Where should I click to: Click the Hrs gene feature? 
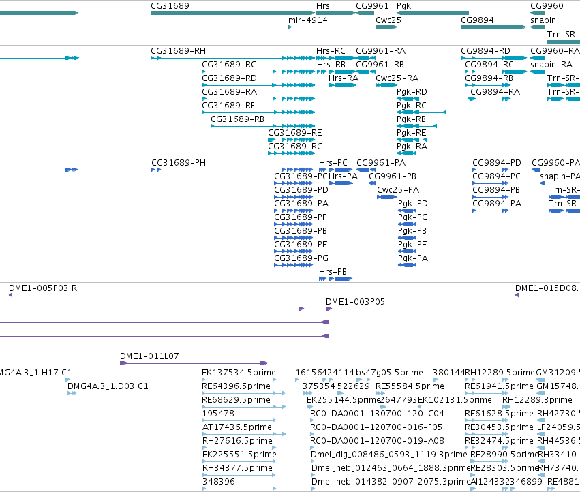point(335,13)
